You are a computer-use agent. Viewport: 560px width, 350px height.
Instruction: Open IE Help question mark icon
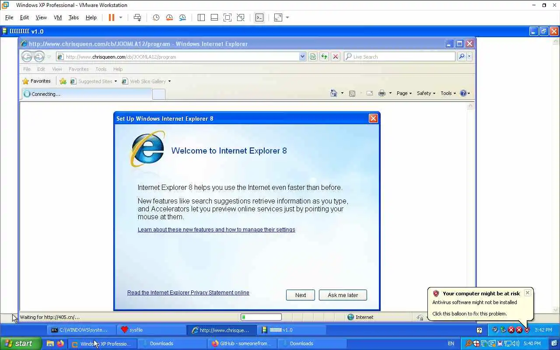pyautogui.click(x=463, y=93)
